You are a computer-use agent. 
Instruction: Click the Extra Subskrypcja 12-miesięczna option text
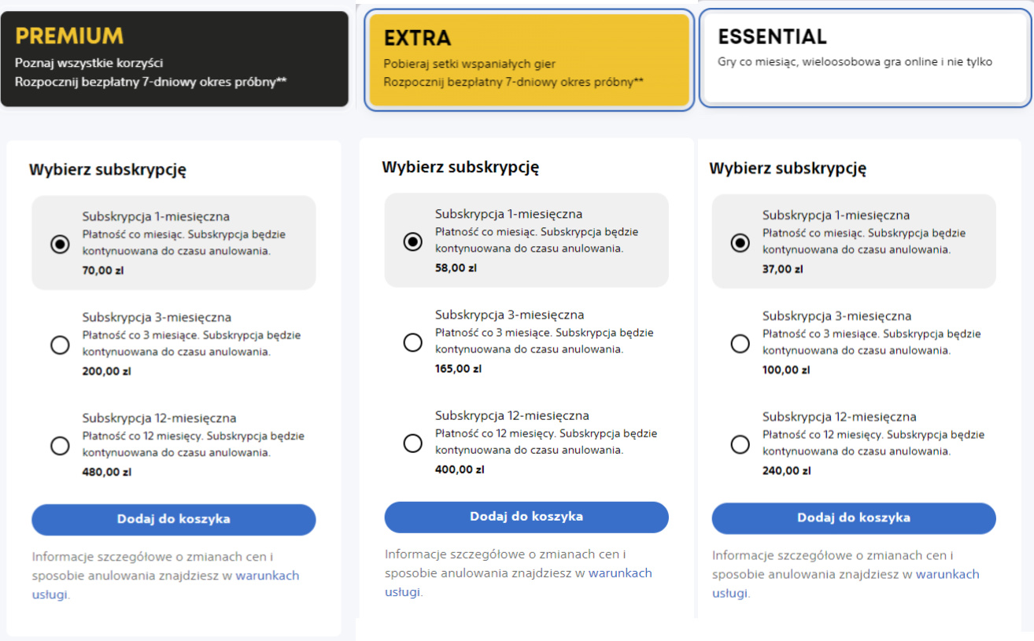512,416
